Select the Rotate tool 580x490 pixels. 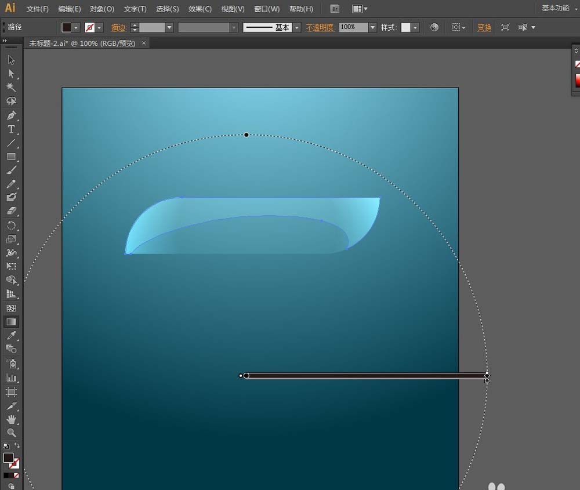[x=11, y=225]
